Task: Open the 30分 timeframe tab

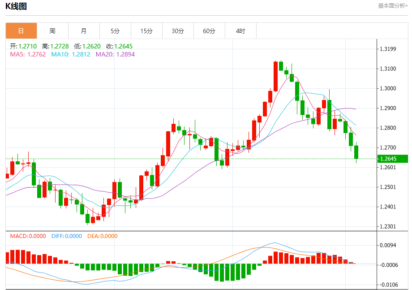Action: pyautogui.click(x=178, y=31)
